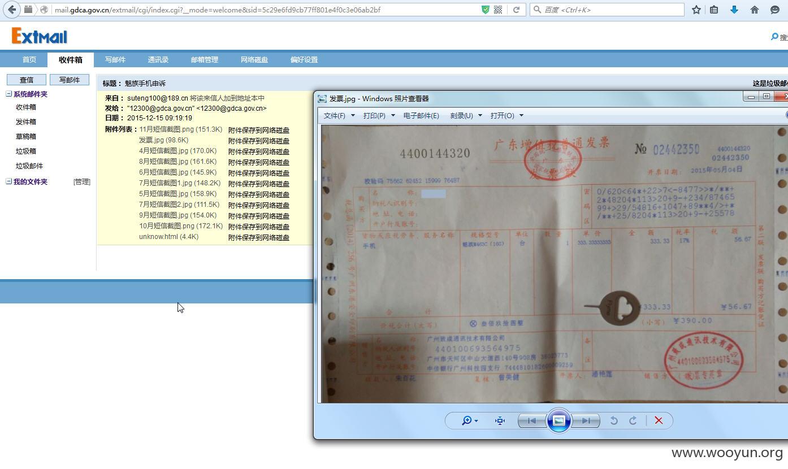Open the 邮箱管理 tab

pos(205,59)
